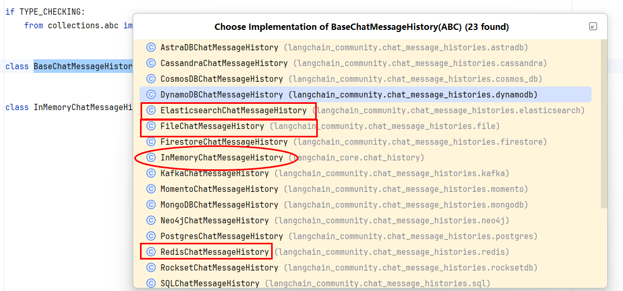Click the Choose Implementation popup title

click(x=361, y=27)
